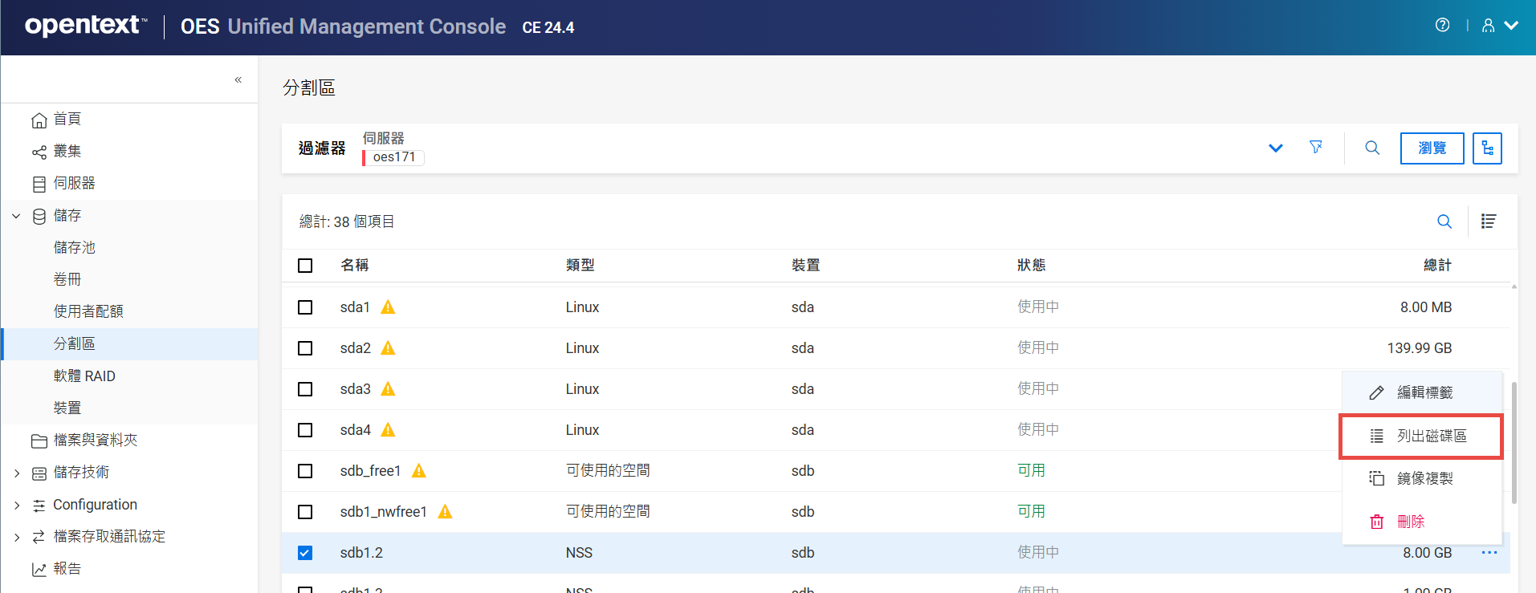1536x593 pixels.
Task: Open the filter funnel icon
Action: (x=1316, y=147)
